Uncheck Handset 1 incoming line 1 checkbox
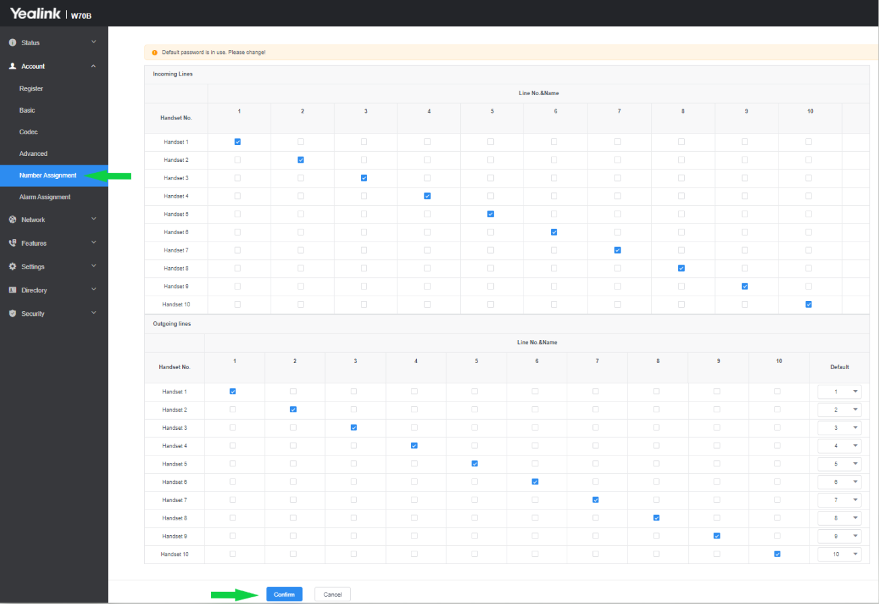Image resolution: width=879 pixels, height=604 pixels. click(x=237, y=142)
